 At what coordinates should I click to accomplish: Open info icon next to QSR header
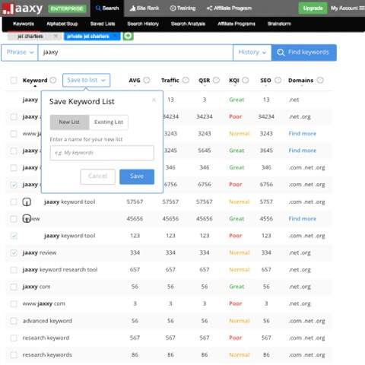point(216,80)
